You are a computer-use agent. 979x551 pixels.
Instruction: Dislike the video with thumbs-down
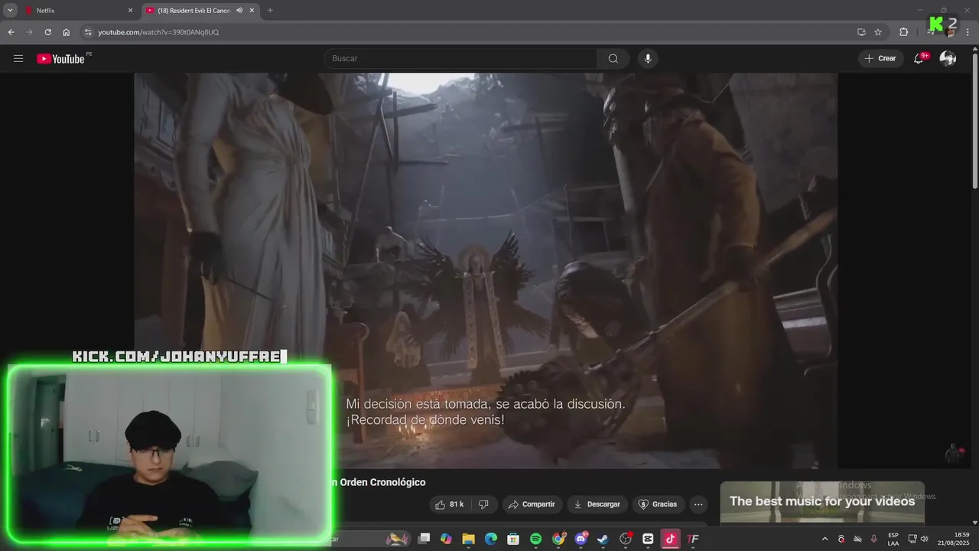[x=483, y=504]
